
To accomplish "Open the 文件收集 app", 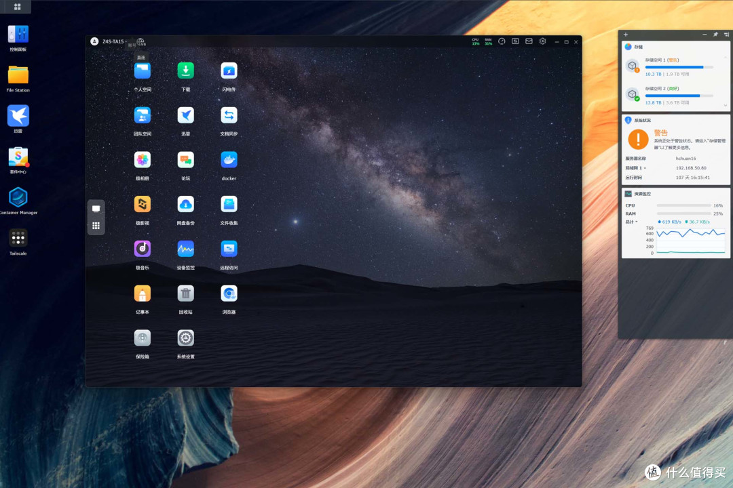I will [x=229, y=205].
